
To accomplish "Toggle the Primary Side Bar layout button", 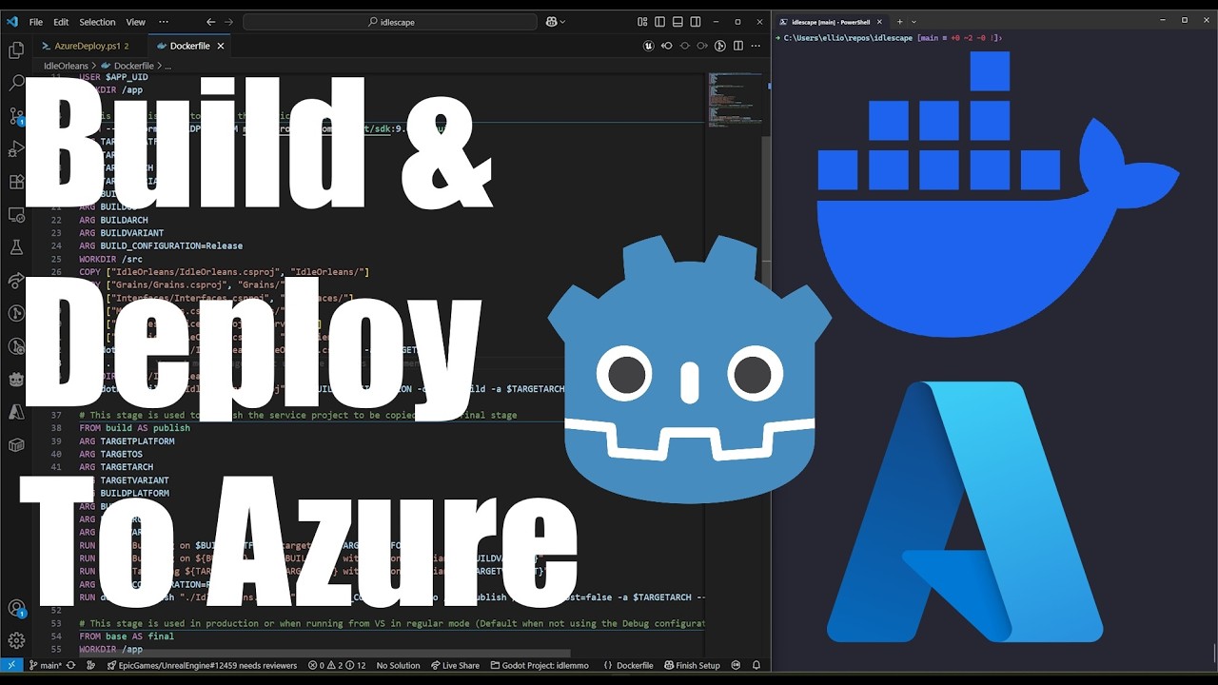I will click(x=660, y=21).
